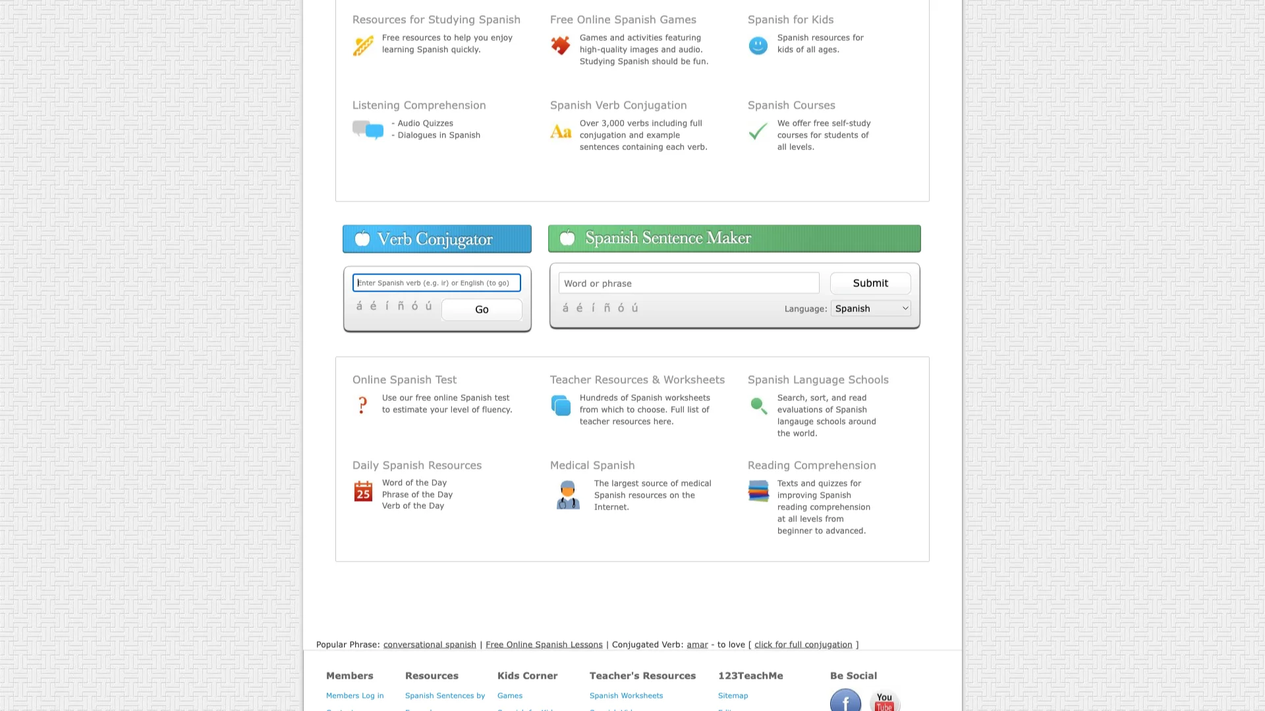Click the blue stacked pages worksheets icon

pyautogui.click(x=561, y=406)
